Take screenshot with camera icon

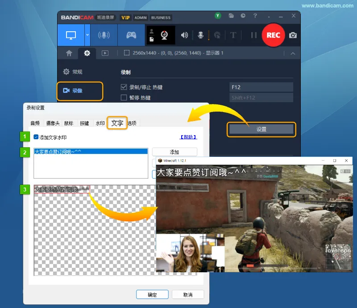tap(293, 35)
